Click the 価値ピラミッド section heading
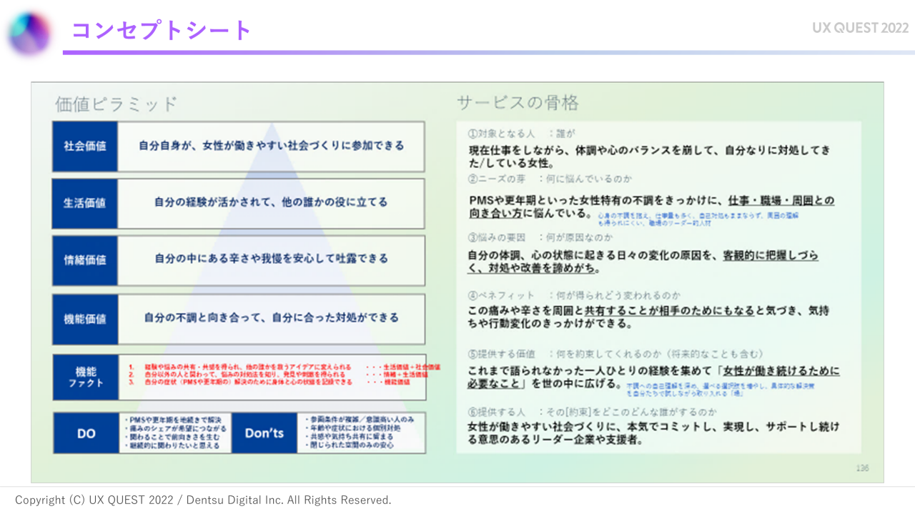The width and height of the screenshot is (915, 514). [116, 104]
